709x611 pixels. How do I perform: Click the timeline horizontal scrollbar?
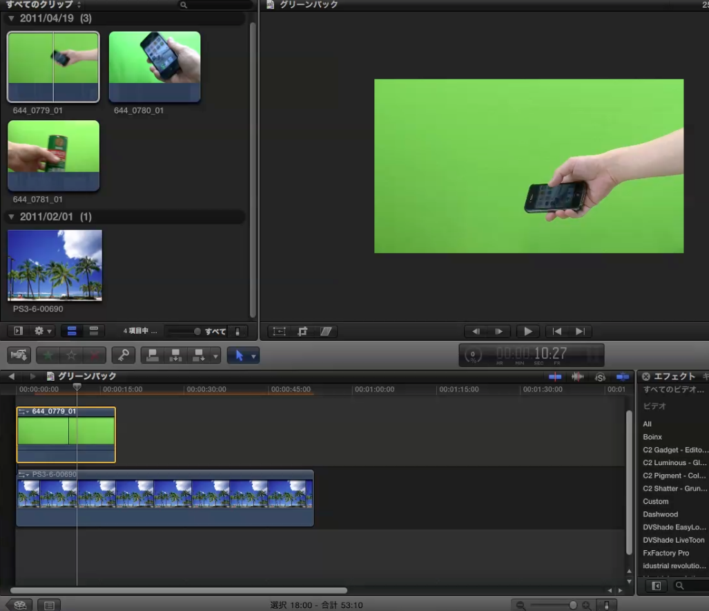click(x=179, y=590)
